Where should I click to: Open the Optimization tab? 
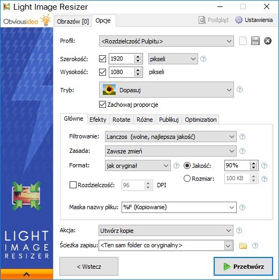201,120
